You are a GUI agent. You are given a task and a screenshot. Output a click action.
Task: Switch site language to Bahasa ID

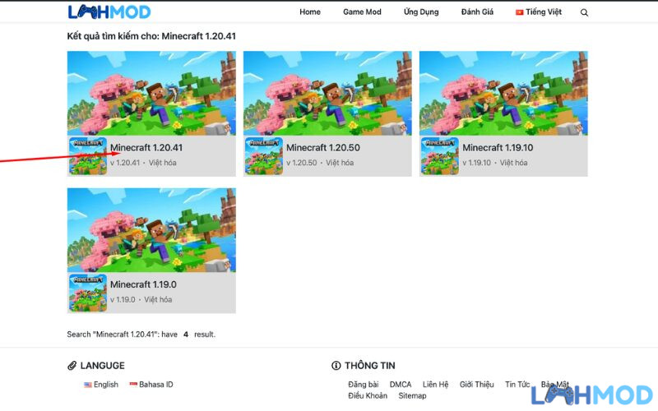pyautogui.click(x=151, y=384)
